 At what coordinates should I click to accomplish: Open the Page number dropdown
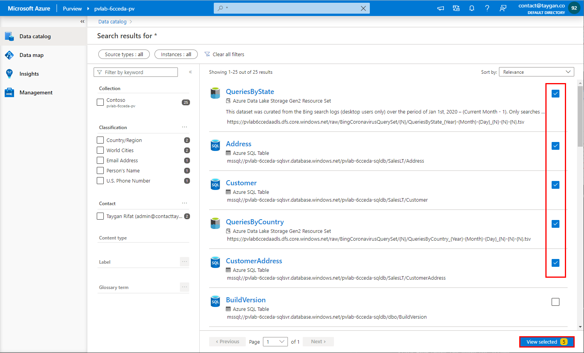coord(275,342)
